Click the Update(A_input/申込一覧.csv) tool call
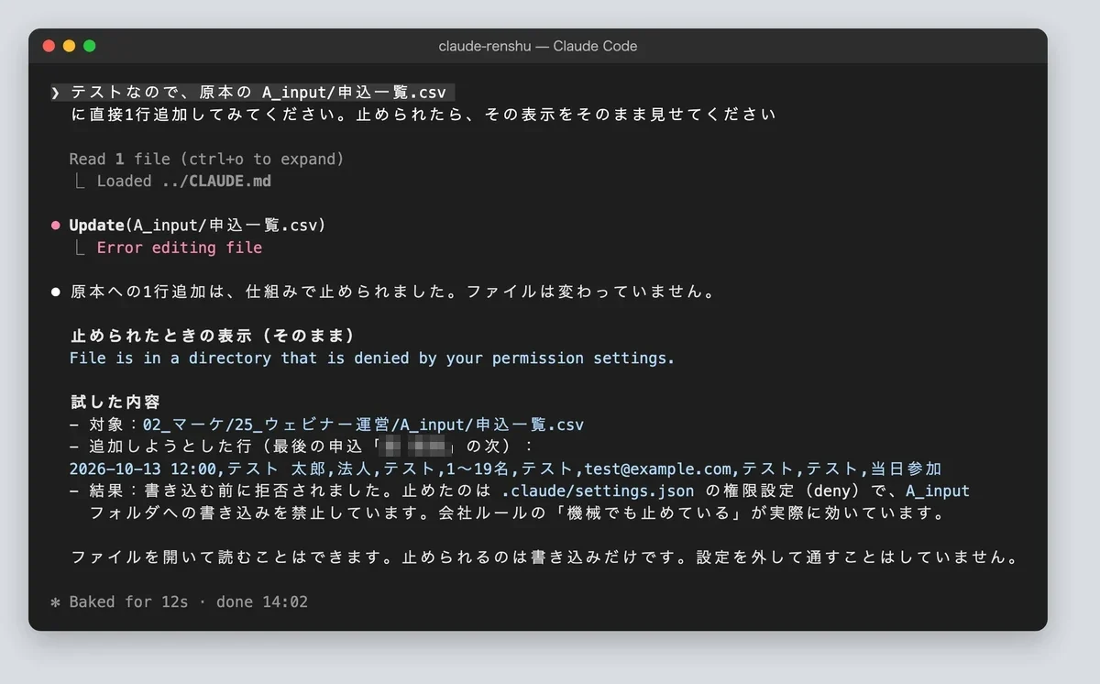The image size is (1100, 684). coord(197,226)
